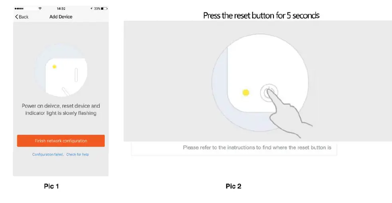Click the 33% battery percentage

tap(97, 8)
